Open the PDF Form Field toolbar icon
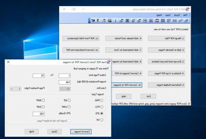This screenshot has height=139, width=206. tap(127, 21)
